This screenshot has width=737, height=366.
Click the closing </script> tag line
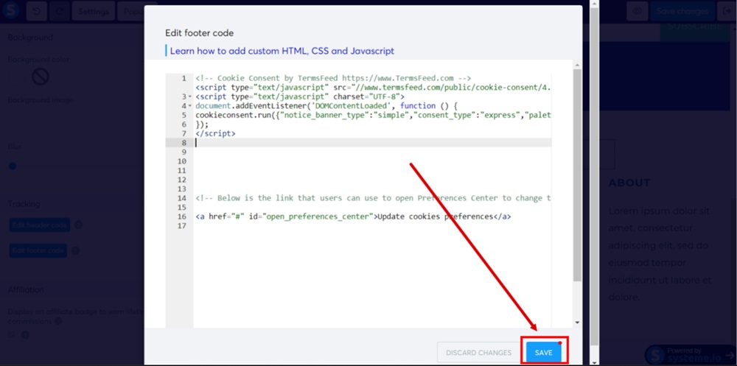click(215, 133)
